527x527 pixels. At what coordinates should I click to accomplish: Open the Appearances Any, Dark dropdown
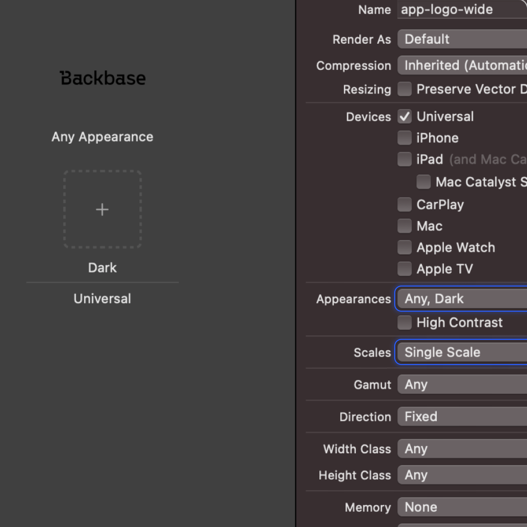pyautogui.click(x=461, y=299)
